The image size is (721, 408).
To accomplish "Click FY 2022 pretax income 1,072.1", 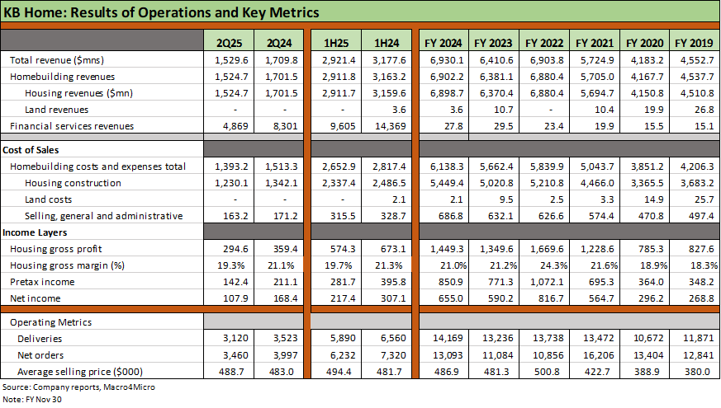I will pyautogui.click(x=547, y=282).
